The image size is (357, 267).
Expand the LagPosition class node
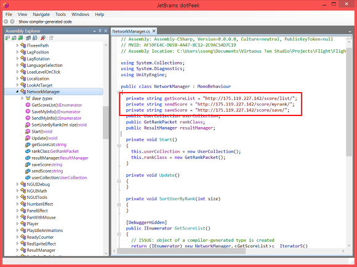pos(17,52)
